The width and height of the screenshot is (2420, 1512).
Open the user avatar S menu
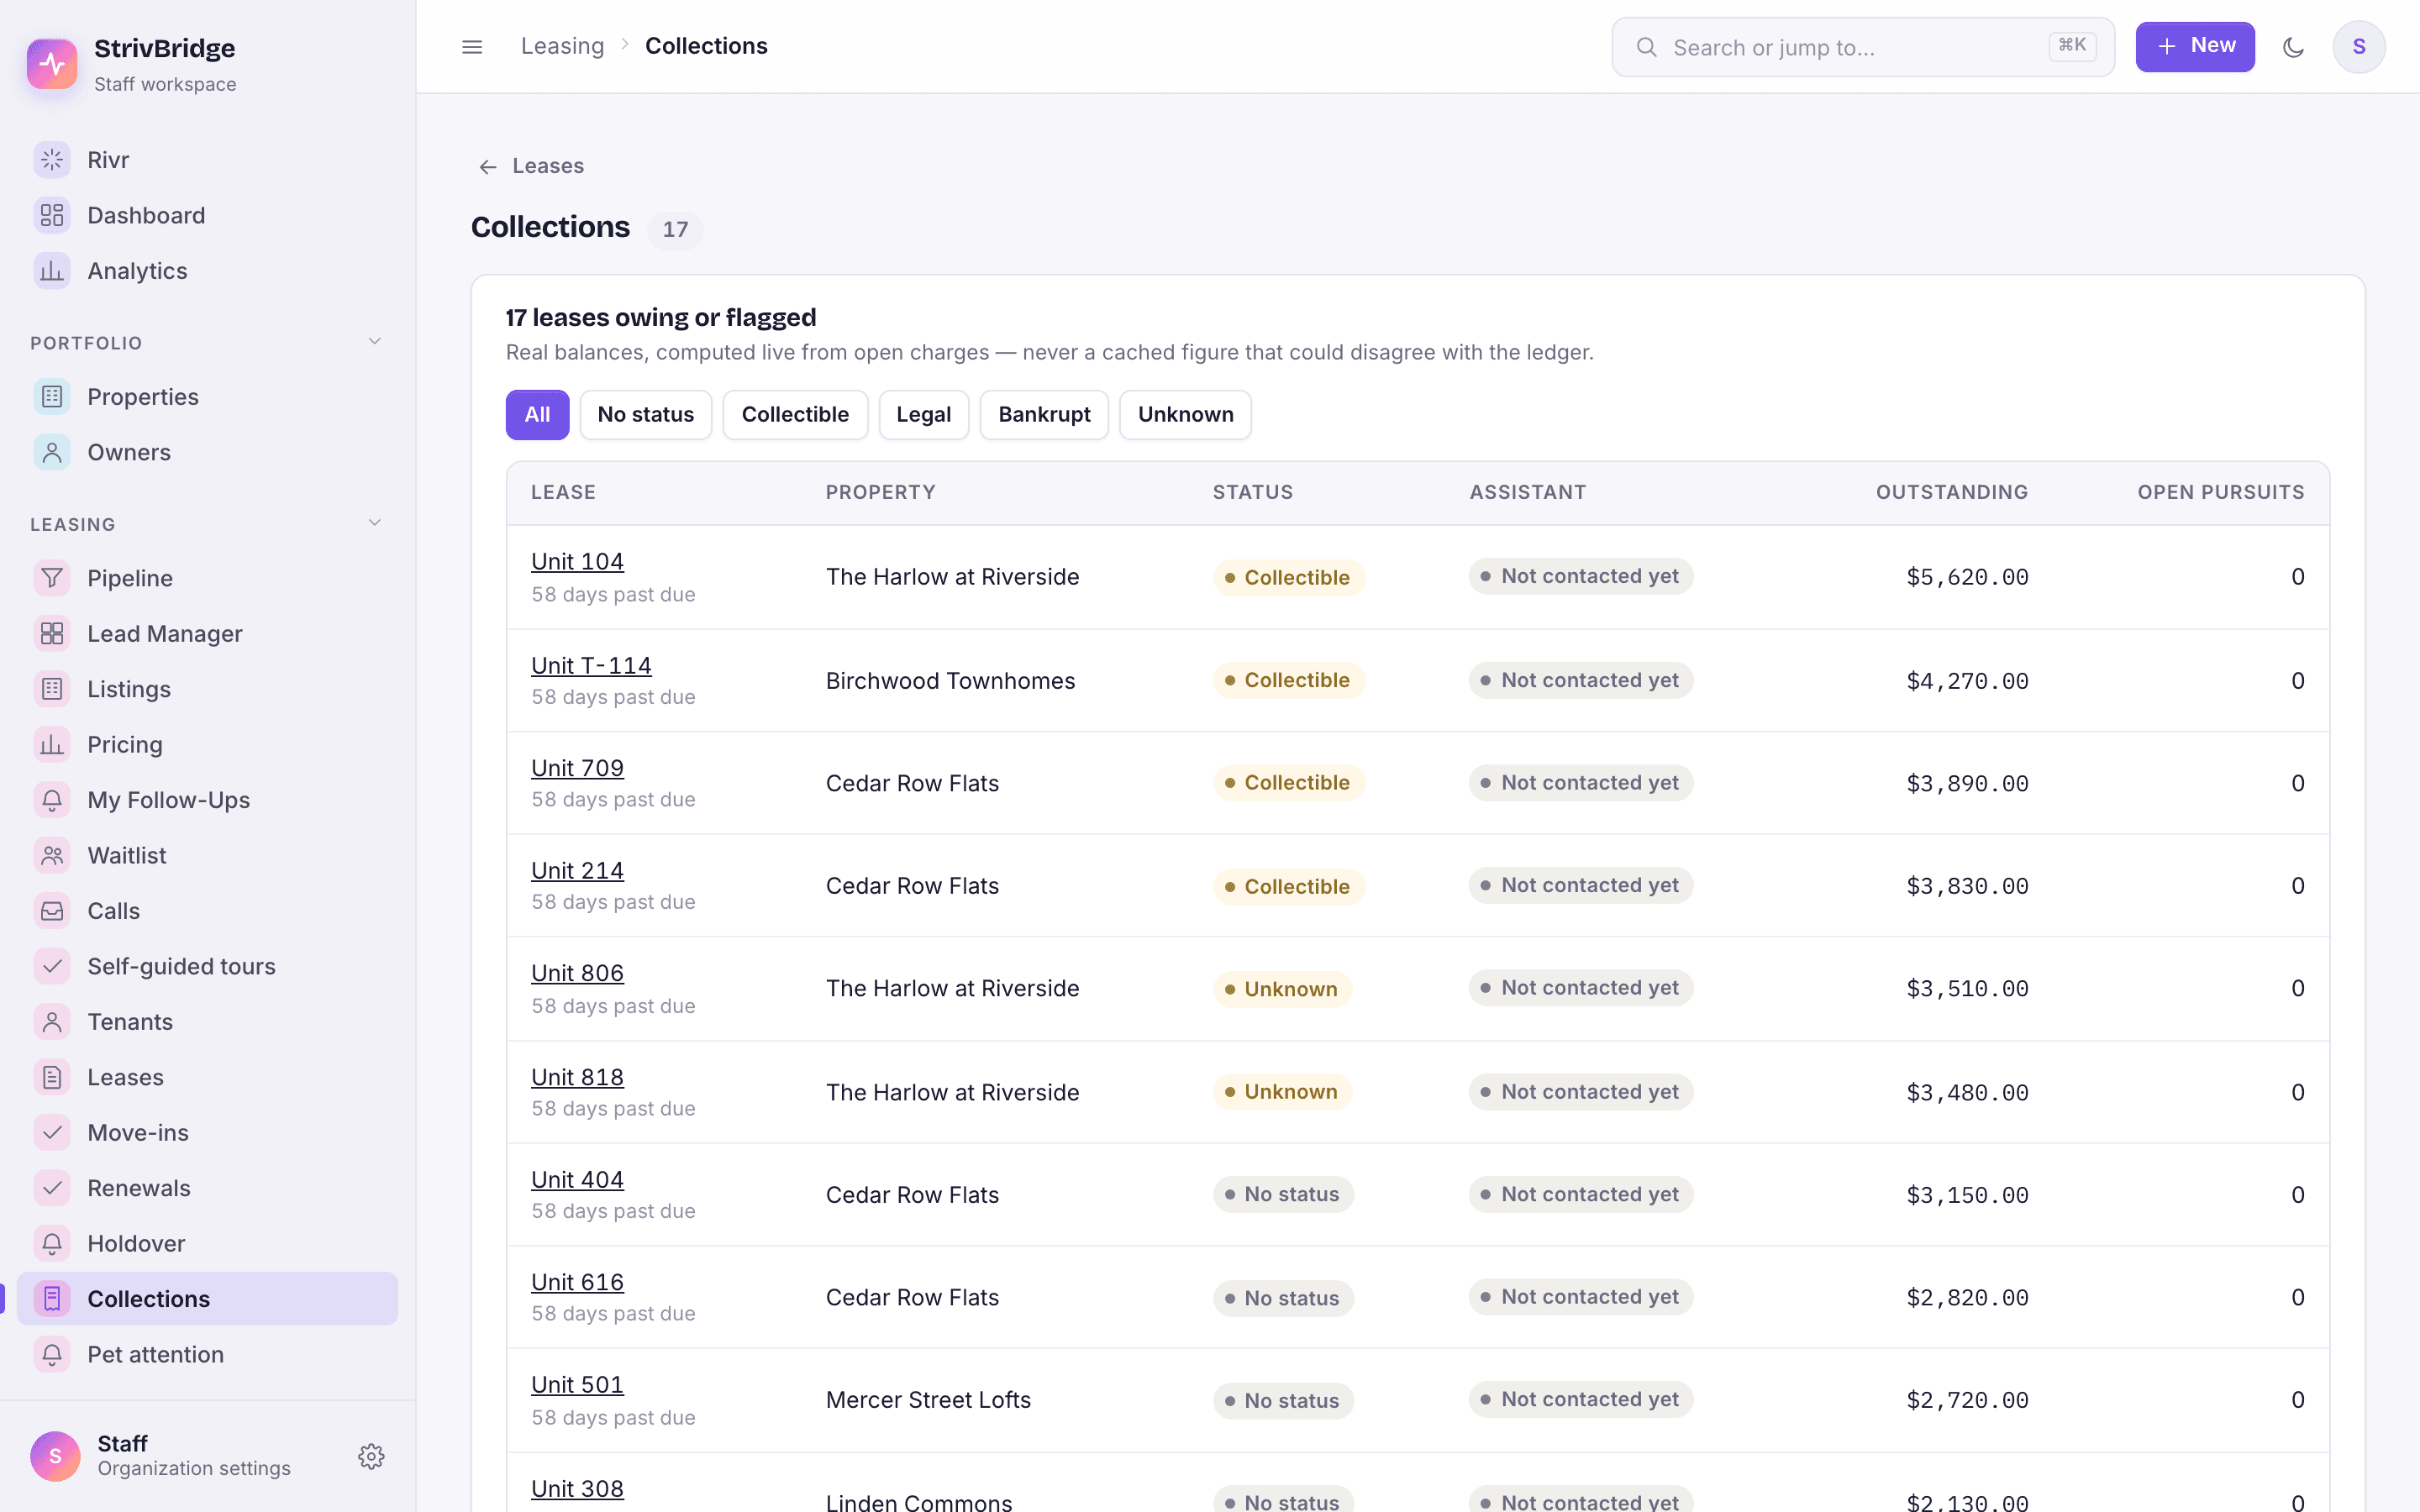[x=2359, y=47]
